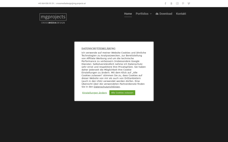
Task: Open the Instagram social icon
Action: click(x=177, y=3)
